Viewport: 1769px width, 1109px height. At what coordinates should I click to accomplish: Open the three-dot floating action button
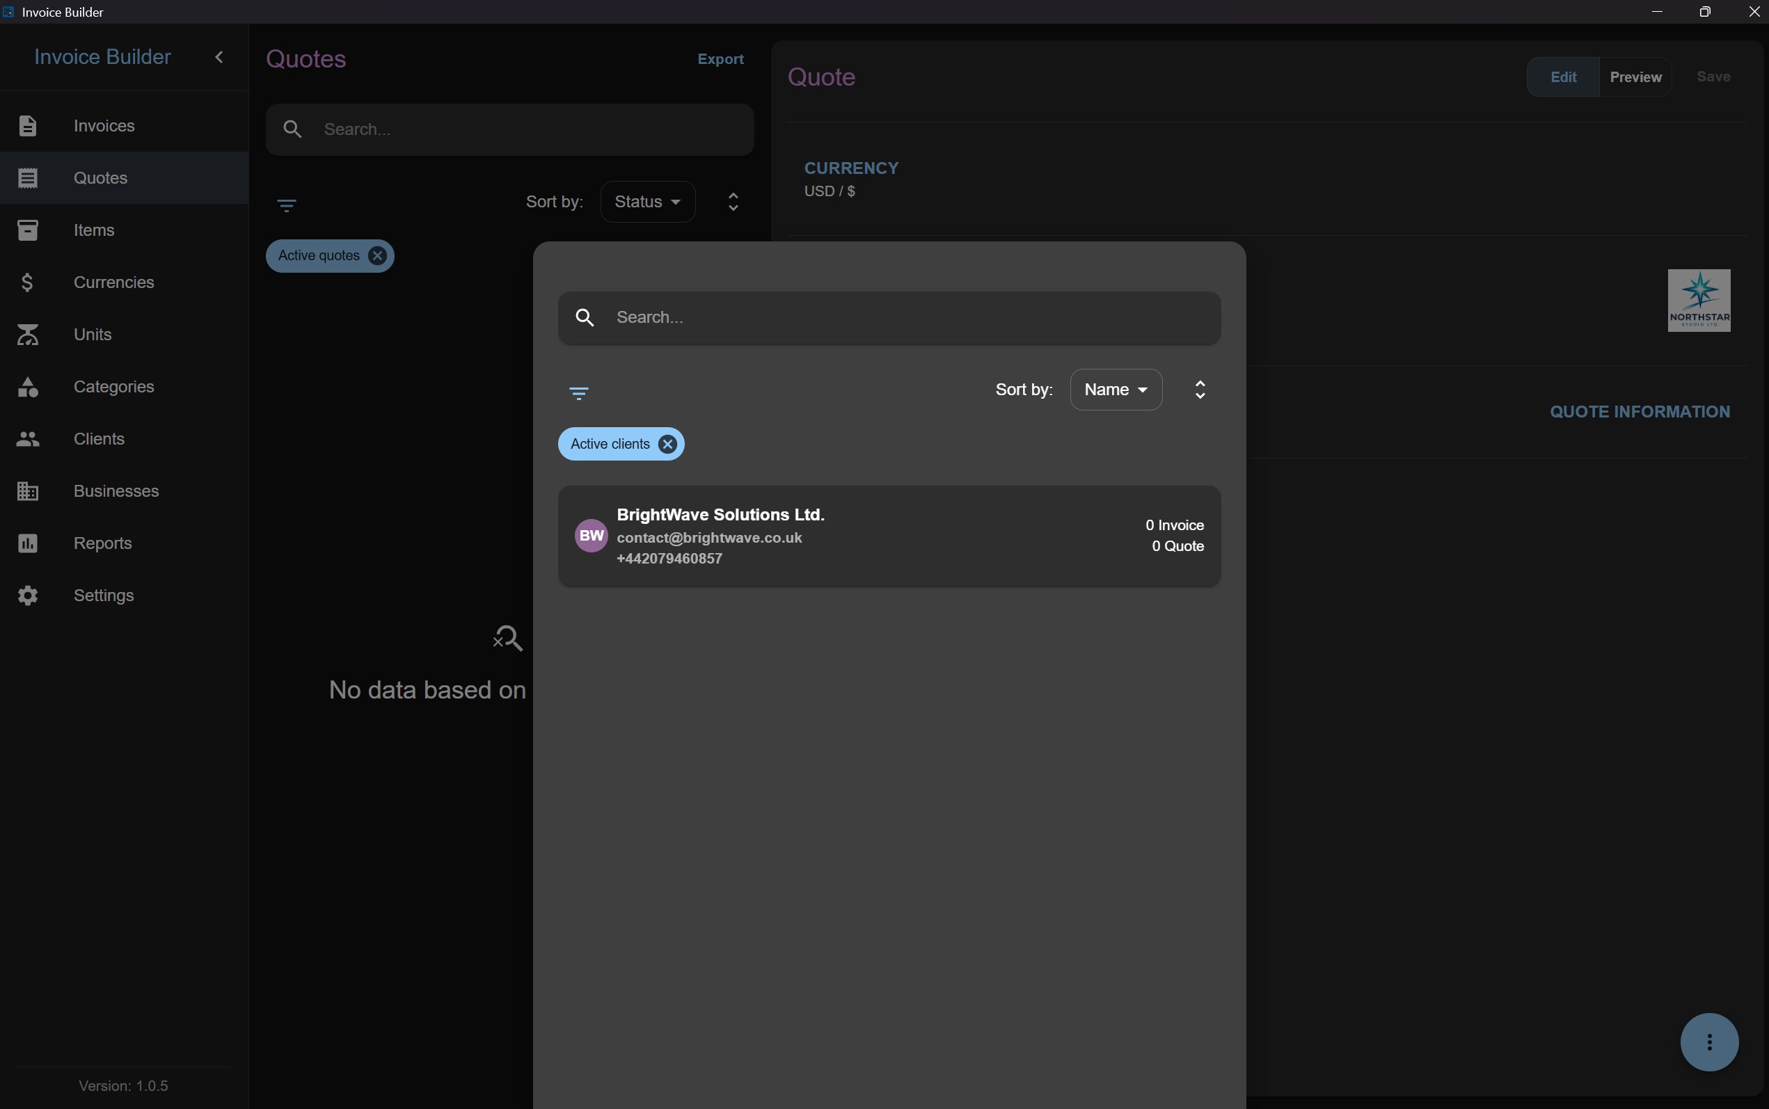(x=1709, y=1042)
